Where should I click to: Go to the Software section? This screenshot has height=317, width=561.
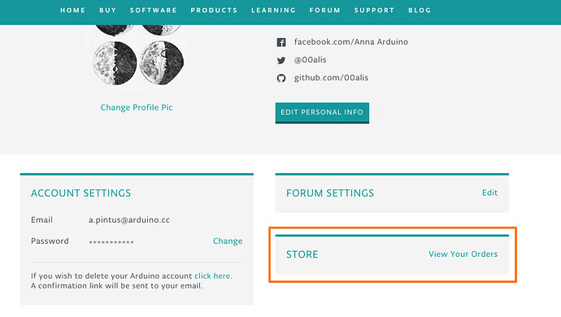[x=153, y=11]
